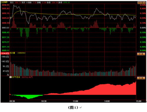Click the 3083.51 baseline price label
The image size is (147, 112).
pyautogui.click(x=5, y=28)
